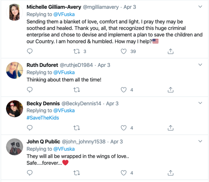The height and width of the screenshot is (182, 209).
Task: Open Ruth Duforet's tweet options chevron
Action: coord(200,65)
